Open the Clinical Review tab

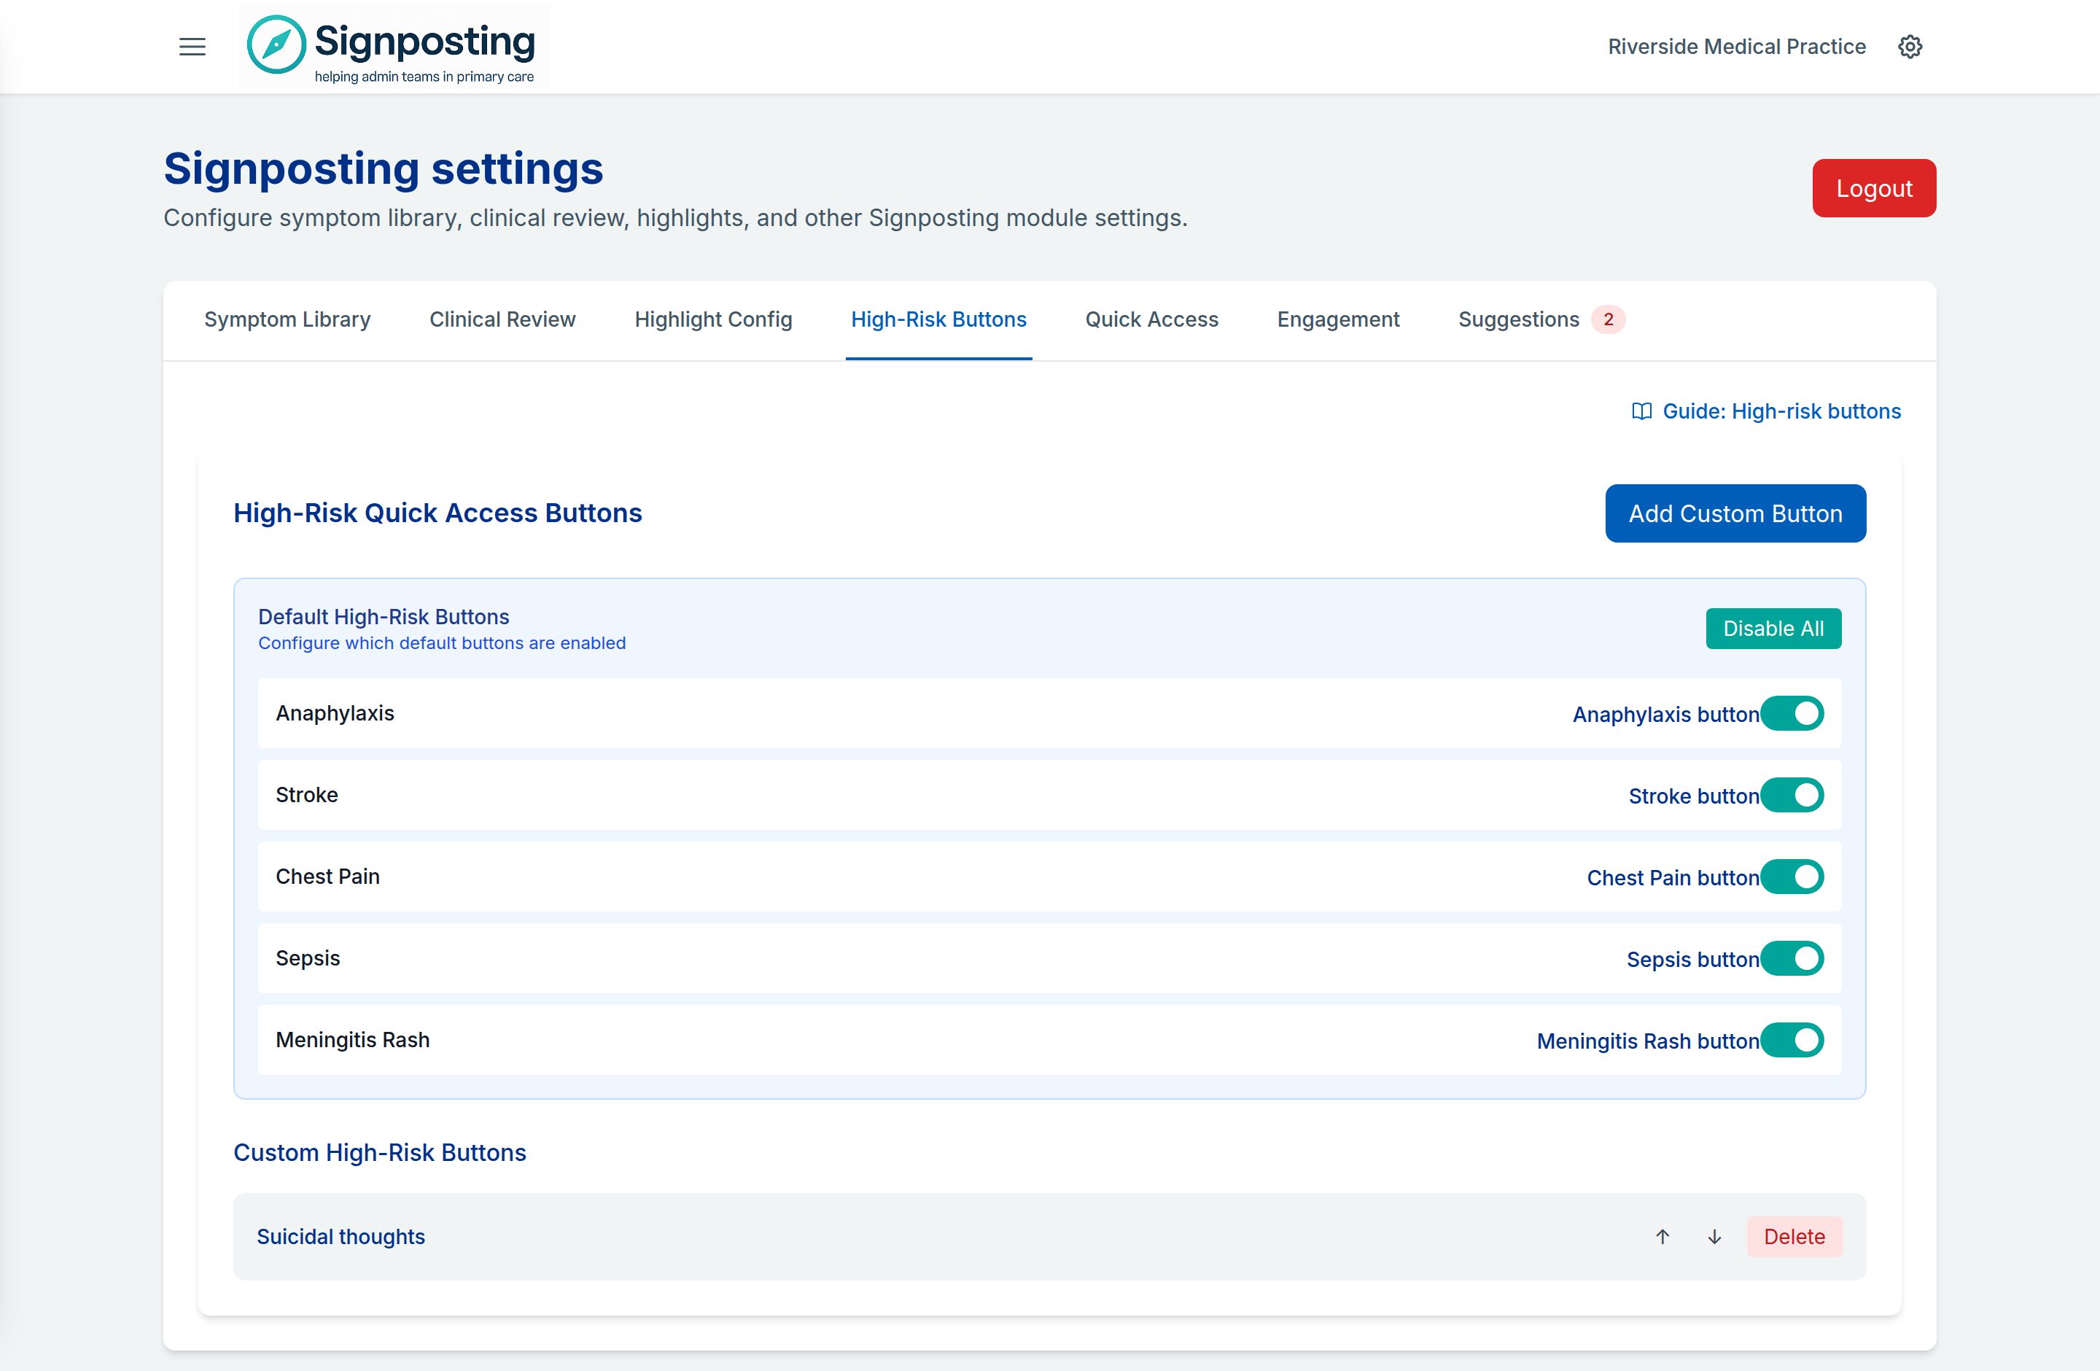click(x=502, y=319)
